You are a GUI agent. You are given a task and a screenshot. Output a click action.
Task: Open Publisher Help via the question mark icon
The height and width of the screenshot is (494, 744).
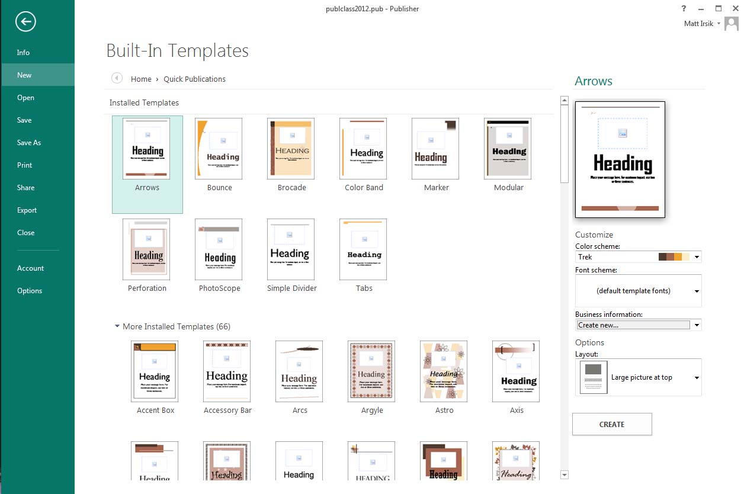[683, 8]
